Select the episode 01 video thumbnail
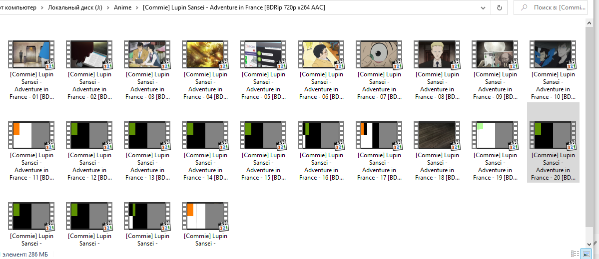Screen dimensions: 599x259 [x=31, y=54]
